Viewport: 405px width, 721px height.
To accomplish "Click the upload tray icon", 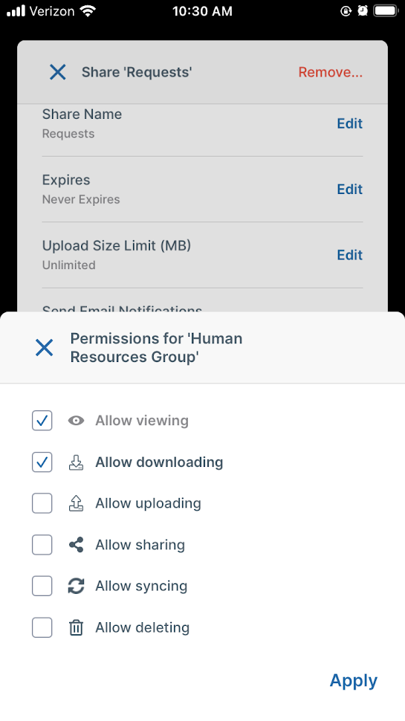I will point(76,503).
